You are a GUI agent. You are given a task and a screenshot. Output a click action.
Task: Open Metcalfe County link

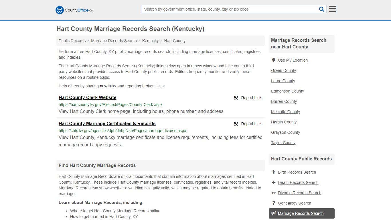click(285, 112)
